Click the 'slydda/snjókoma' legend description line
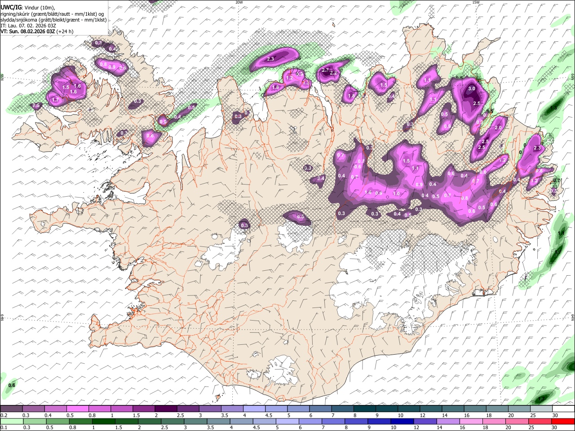 click(x=53, y=20)
